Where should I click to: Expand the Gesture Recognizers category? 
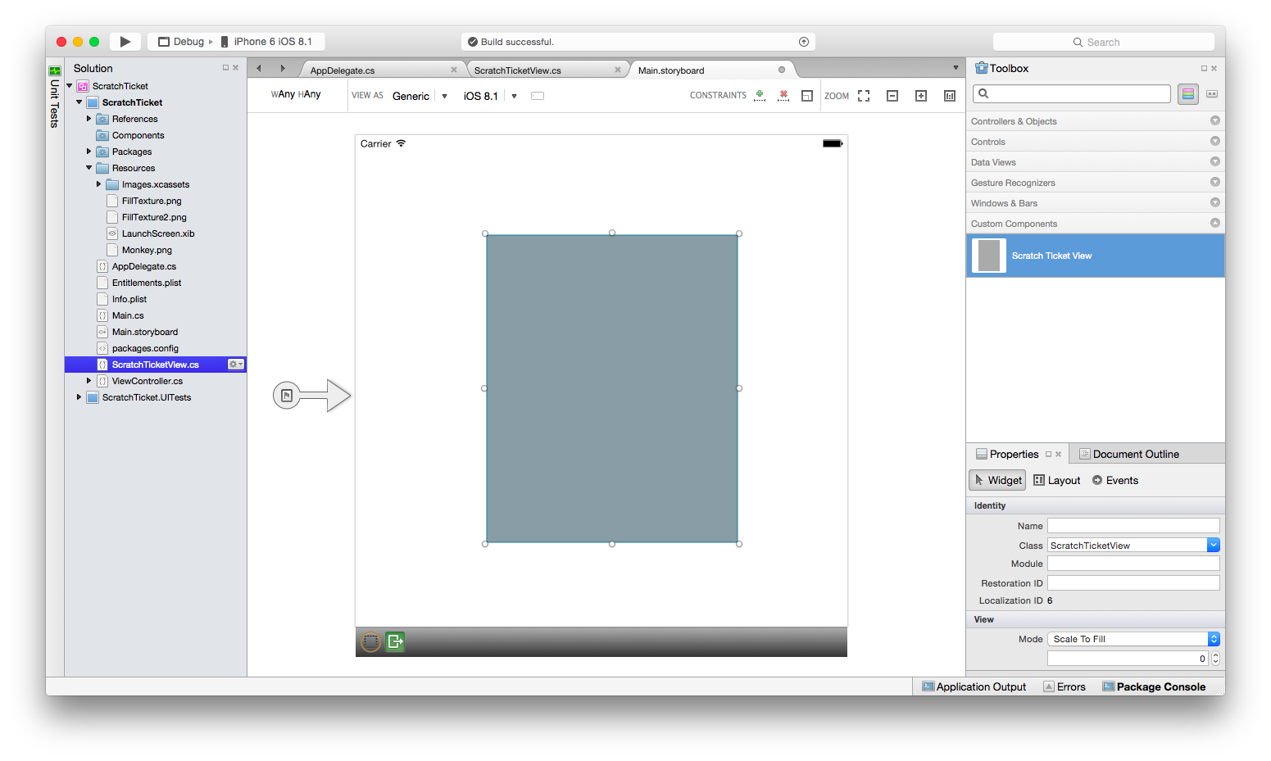point(1096,183)
